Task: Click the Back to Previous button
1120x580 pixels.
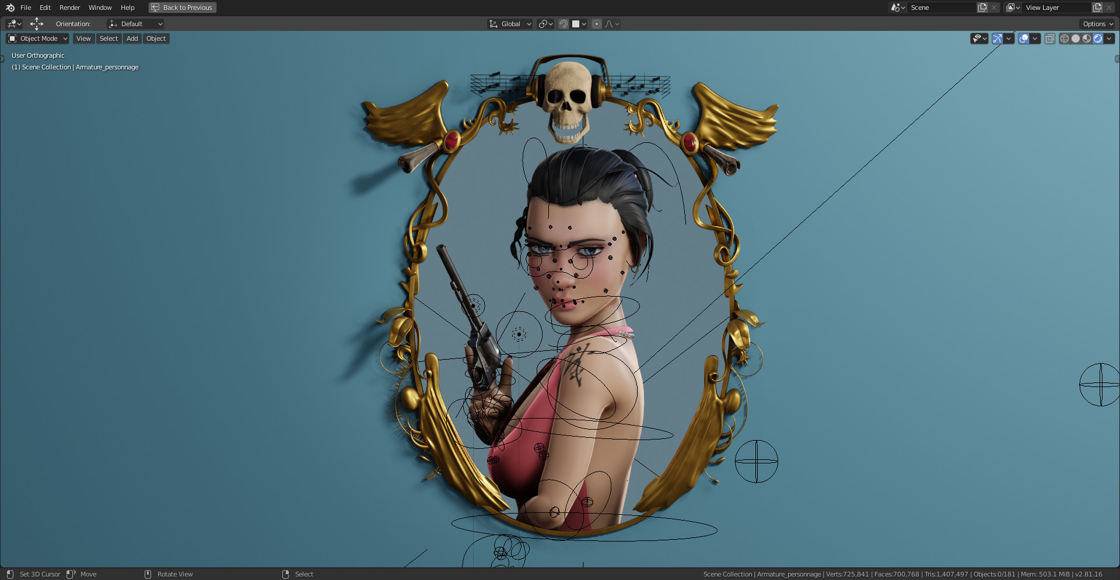Action: [x=182, y=8]
